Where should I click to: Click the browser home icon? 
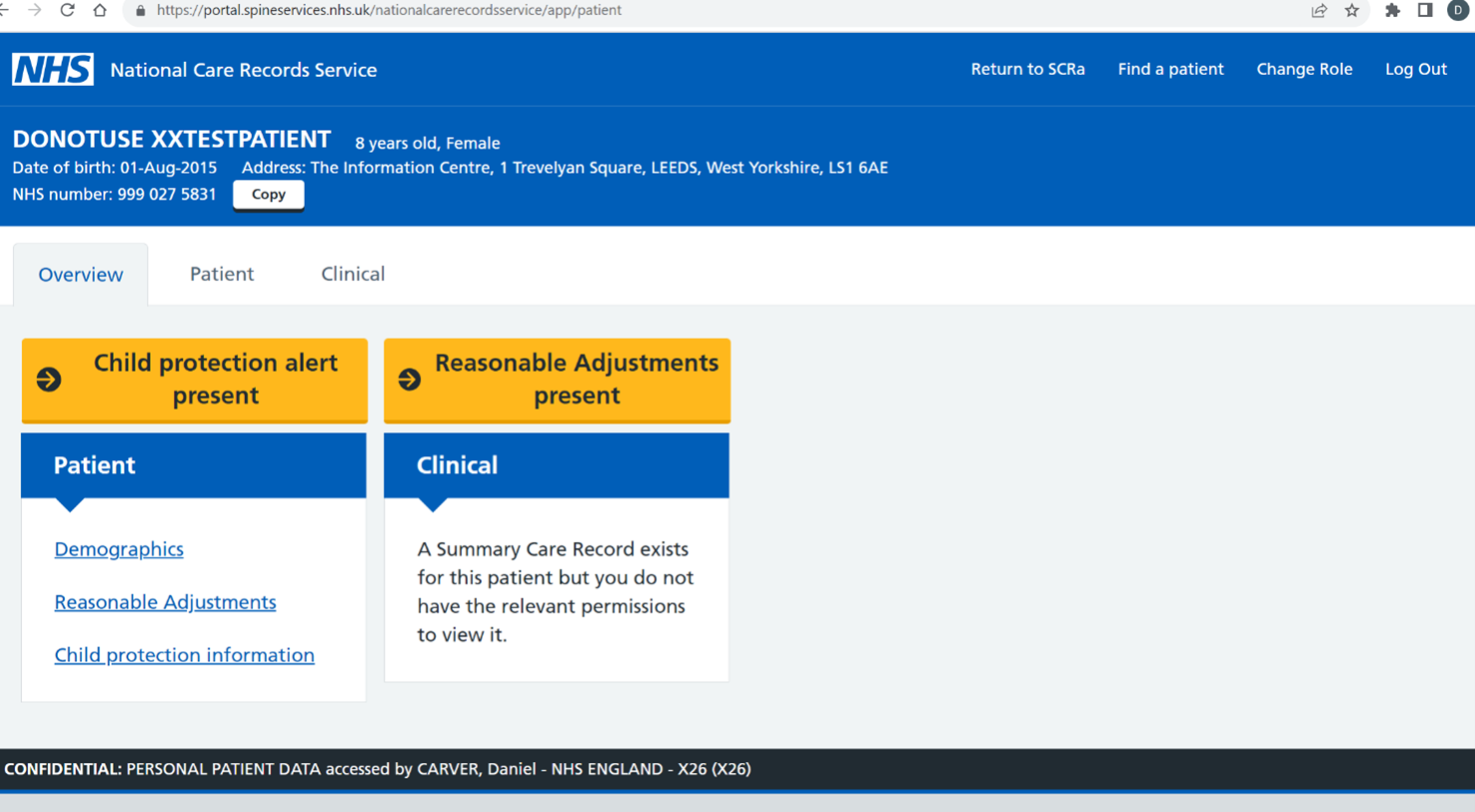point(100,10)
